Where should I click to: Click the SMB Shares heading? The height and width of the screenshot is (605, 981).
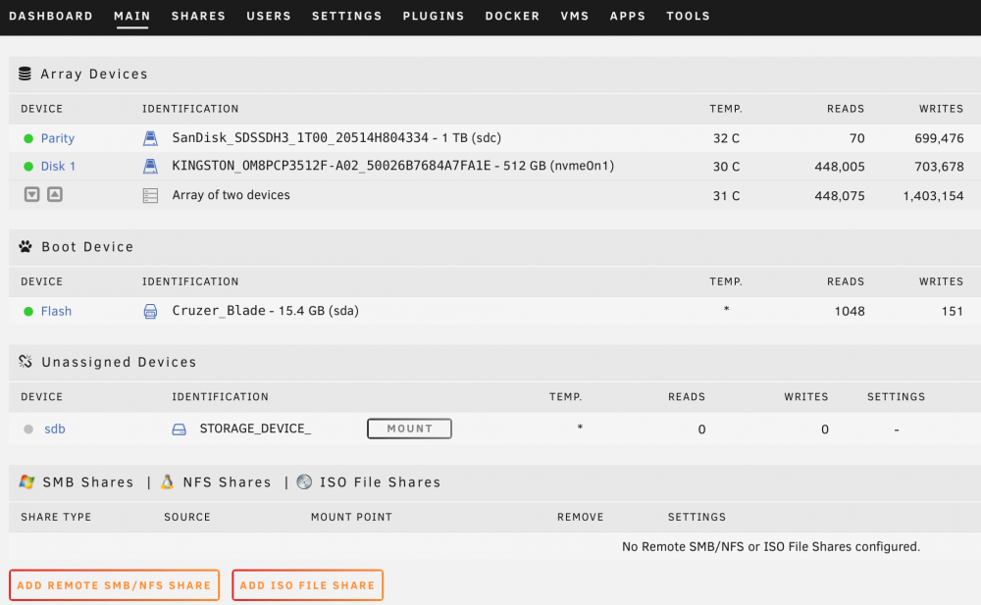point(88,481)
